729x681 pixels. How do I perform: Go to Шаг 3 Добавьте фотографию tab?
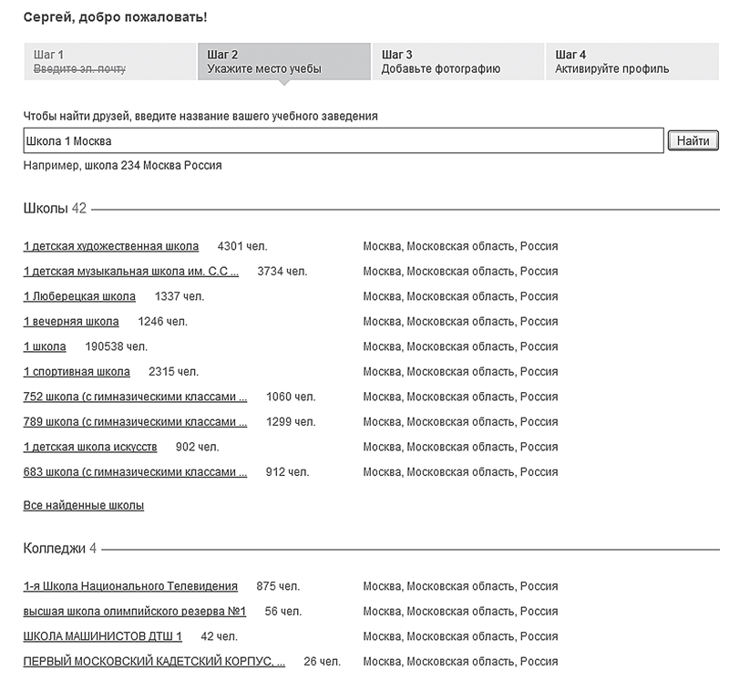pyautogui.click(x=457, y=62)
